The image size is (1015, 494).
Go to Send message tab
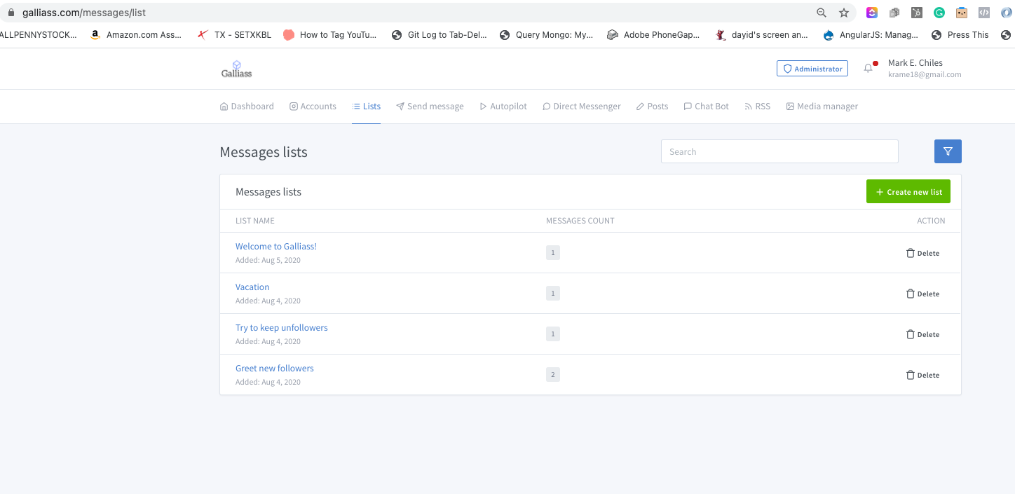pyautogui.click(x=430, y=107)
